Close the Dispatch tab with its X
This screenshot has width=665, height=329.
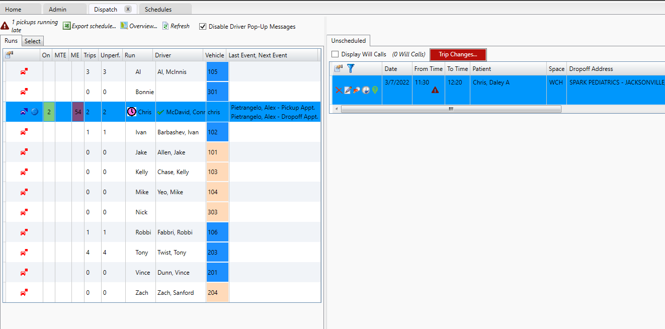[x=128, y=10]
